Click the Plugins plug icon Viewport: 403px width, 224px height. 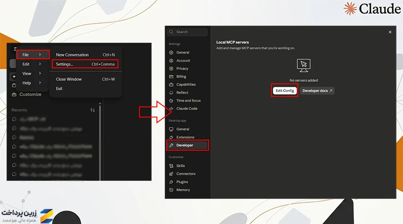(x=171, y=182)
